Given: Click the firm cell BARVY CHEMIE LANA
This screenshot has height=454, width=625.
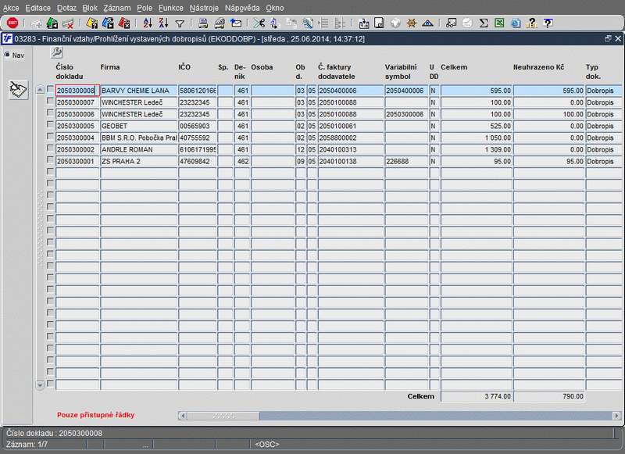Looking at the screenshot, I should [x=139, y=91].
